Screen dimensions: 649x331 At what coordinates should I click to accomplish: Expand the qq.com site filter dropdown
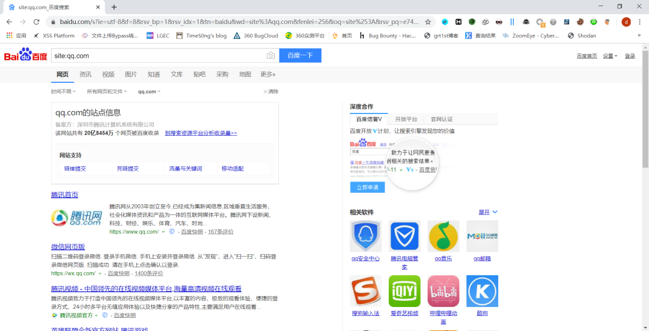point(149,91)
